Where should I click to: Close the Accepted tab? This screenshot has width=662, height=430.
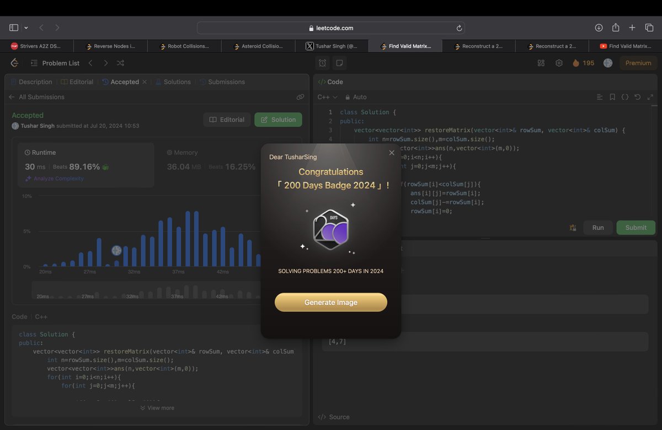[x=145, y=82]
